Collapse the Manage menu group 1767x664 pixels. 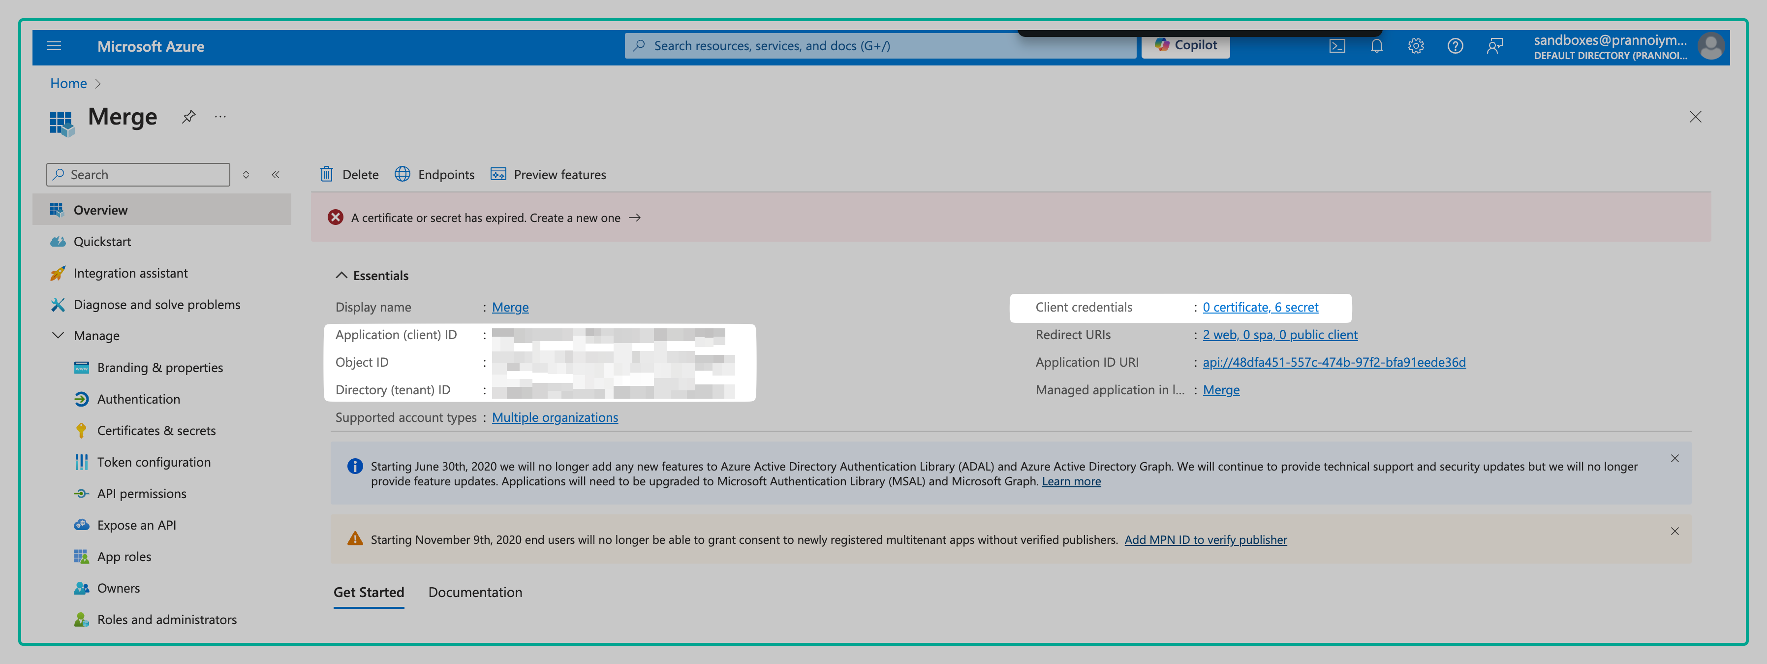[58, 335]
